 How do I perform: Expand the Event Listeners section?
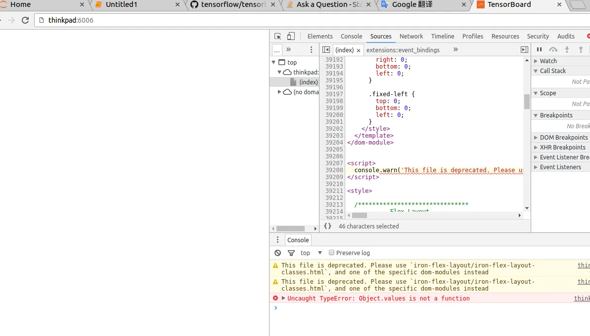[536, 167]
